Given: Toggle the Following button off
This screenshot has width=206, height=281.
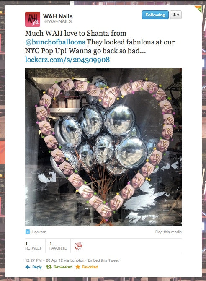Looking at the screenshot, I should 155,15.
